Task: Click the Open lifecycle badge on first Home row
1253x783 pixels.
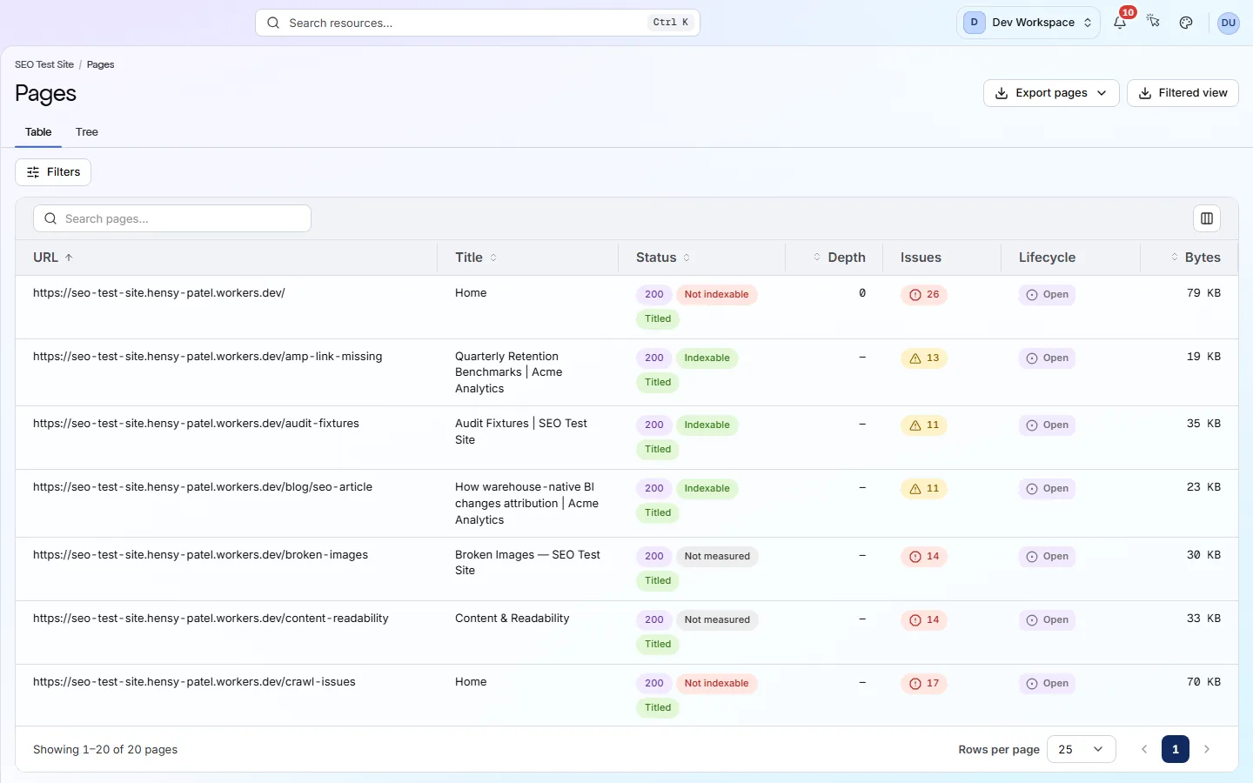Action: (1047, 295)
